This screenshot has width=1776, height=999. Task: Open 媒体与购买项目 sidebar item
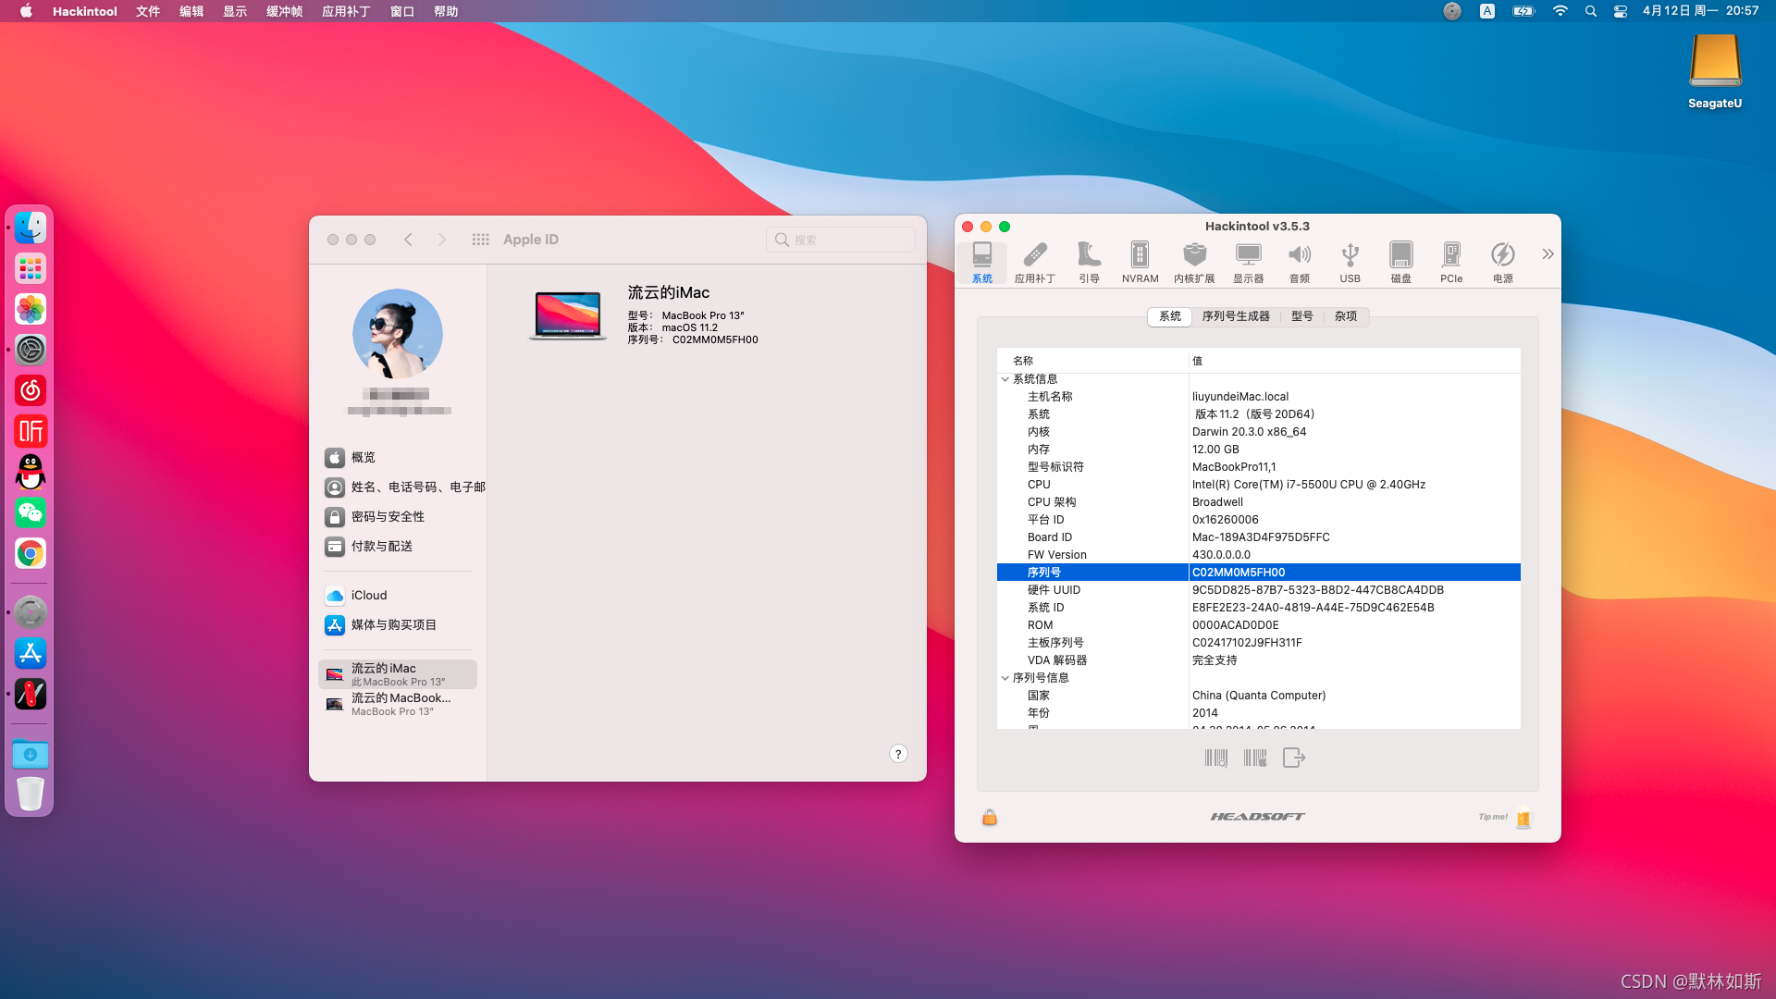(x=398, y=625)
